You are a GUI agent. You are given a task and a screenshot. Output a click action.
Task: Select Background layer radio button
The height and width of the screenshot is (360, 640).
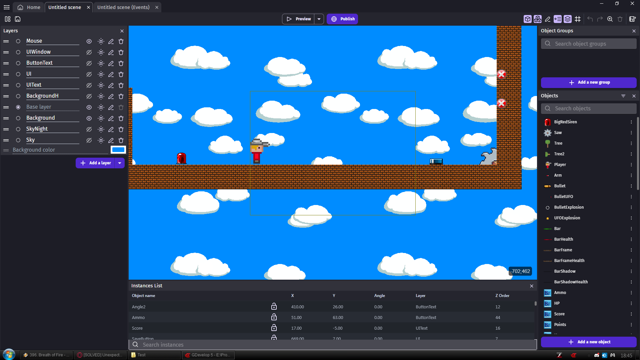(x=18, y=118)
